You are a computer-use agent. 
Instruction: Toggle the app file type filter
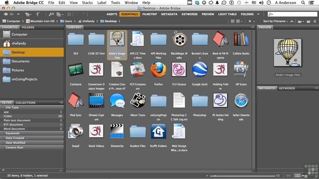point(32,112)
